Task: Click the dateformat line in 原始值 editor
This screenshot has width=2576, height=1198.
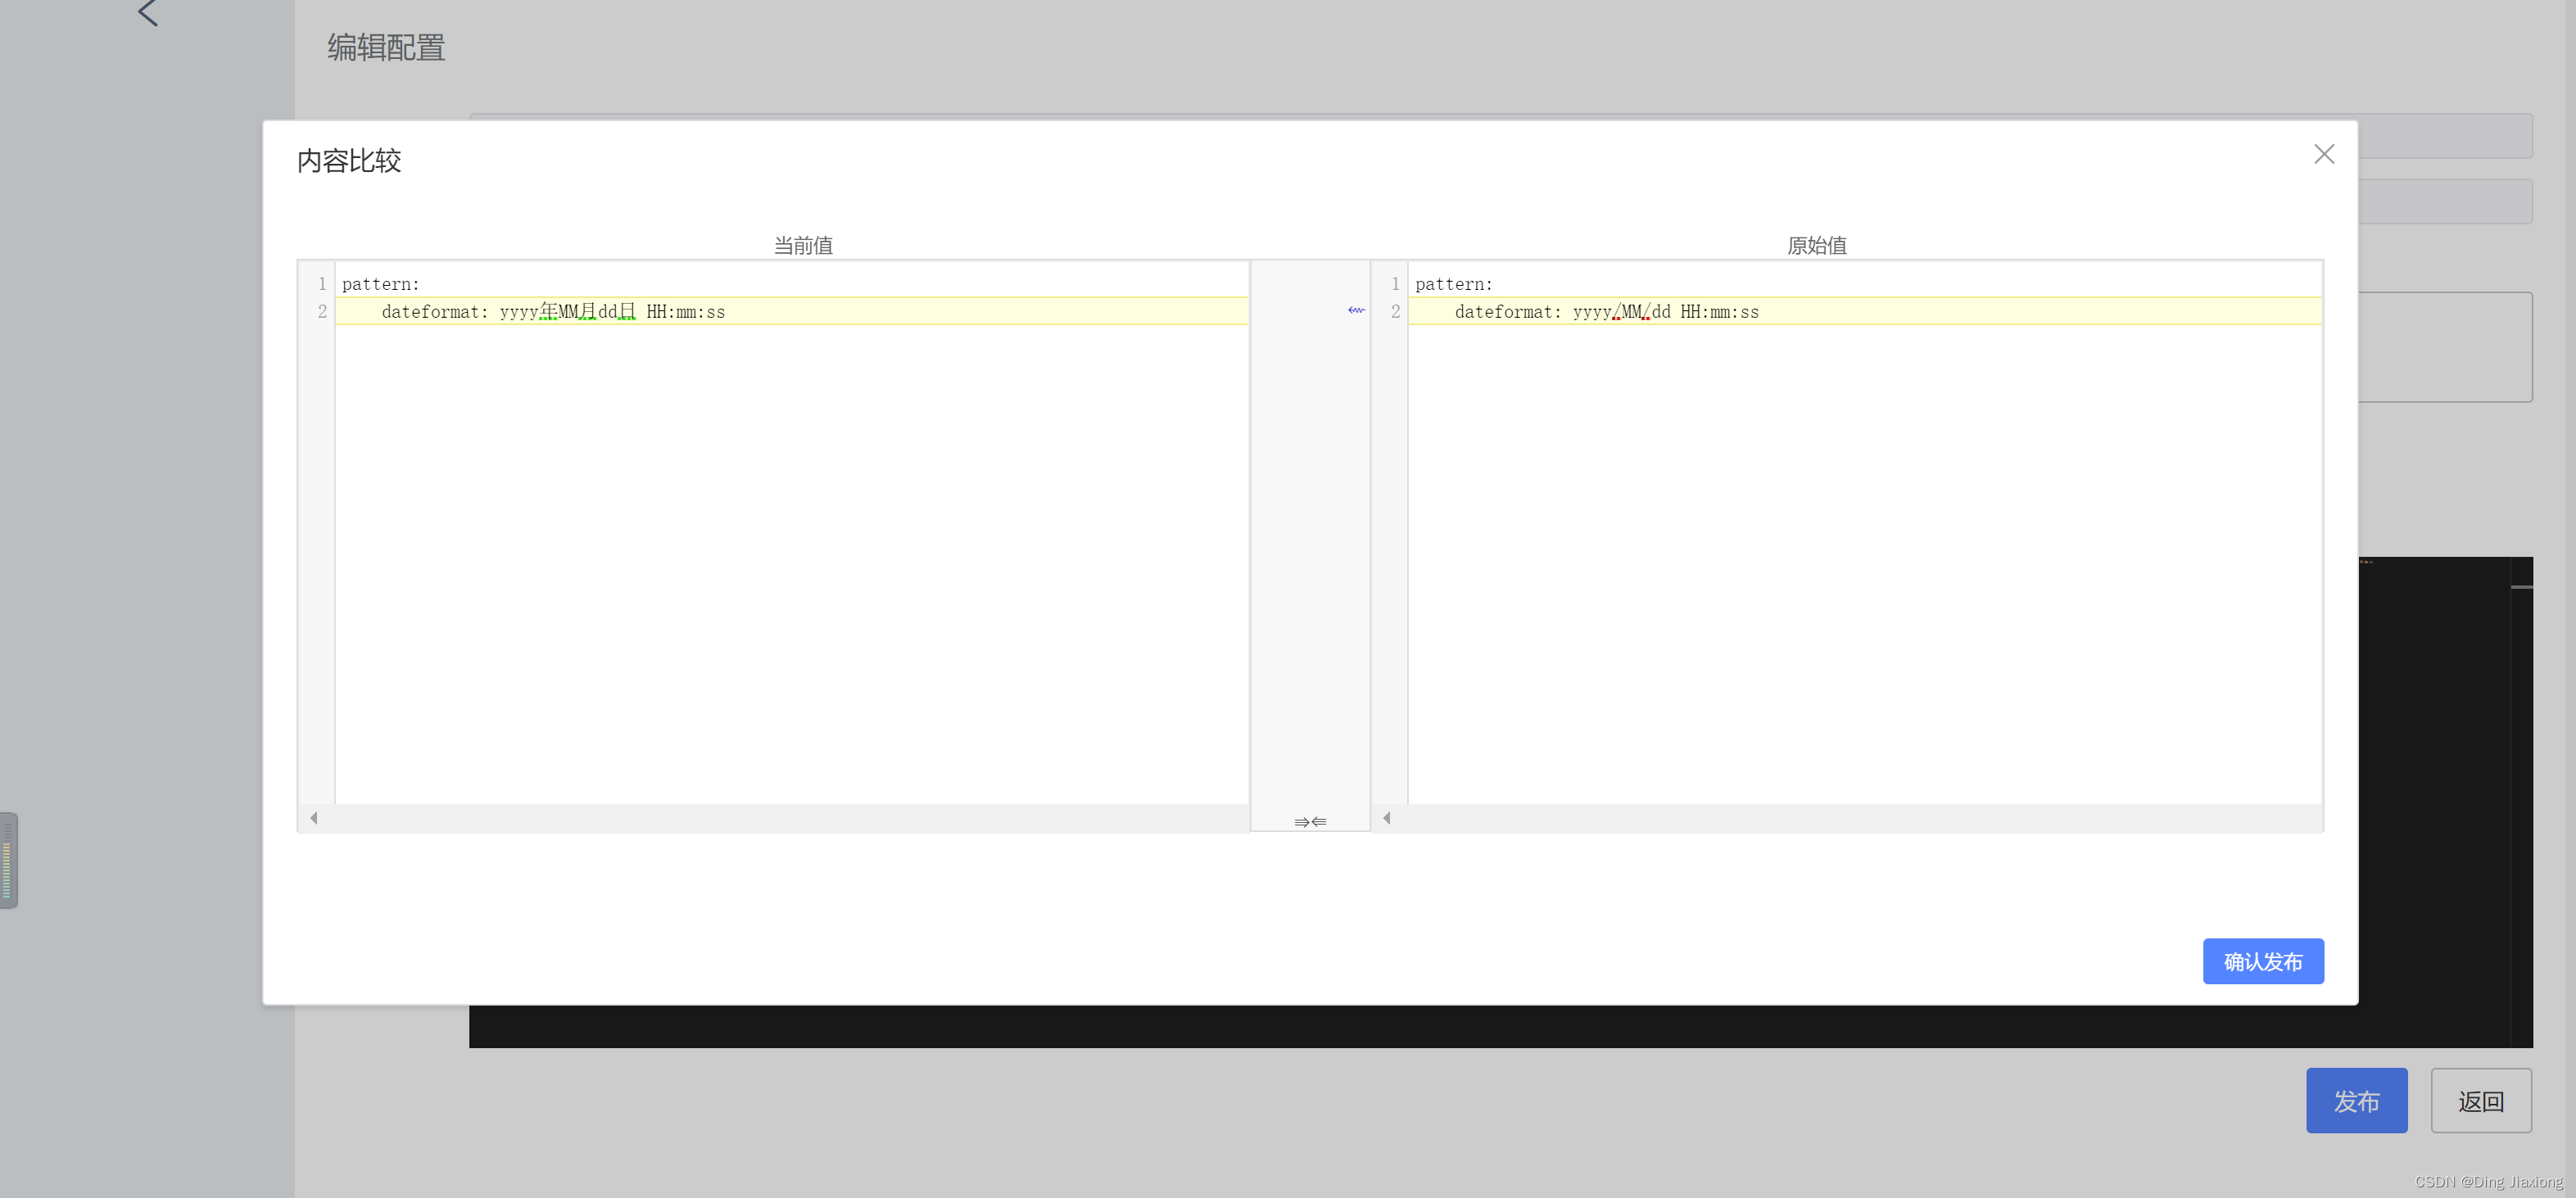Action: coord(1864,311)
